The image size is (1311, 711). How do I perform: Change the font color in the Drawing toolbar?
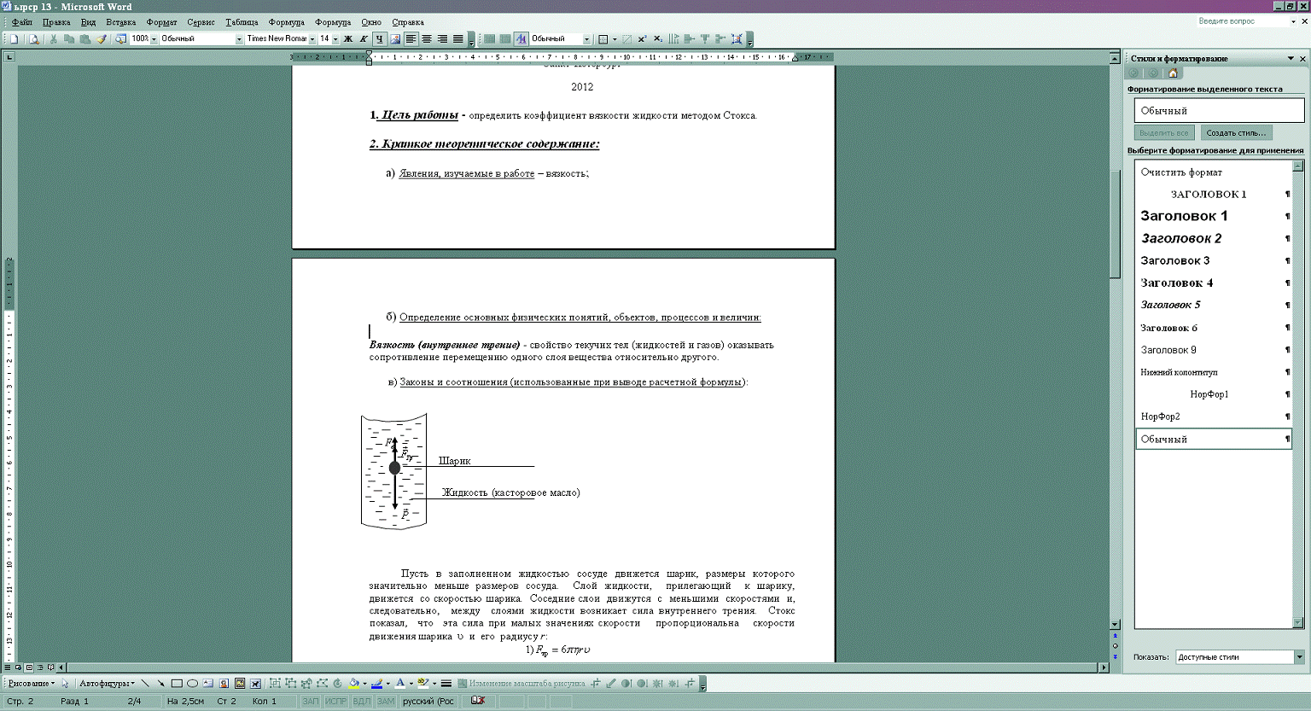(399, 684)
